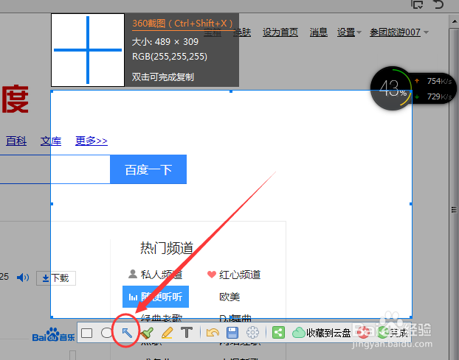This screenshot has height=360, width=459.
Task: Click the scrollbar up arrow
Action: click(454, 21)
